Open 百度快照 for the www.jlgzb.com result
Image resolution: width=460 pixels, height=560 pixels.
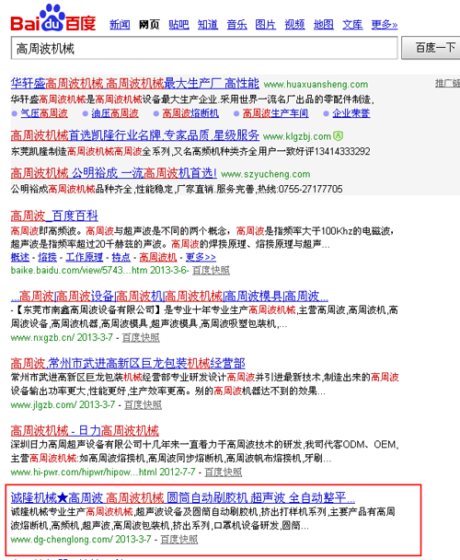143,404
